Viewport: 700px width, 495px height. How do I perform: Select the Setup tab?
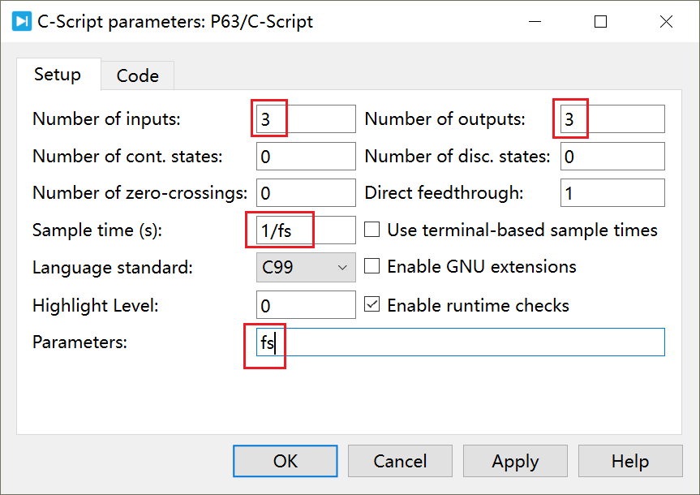pyautogui.click(x=58, y=75)
